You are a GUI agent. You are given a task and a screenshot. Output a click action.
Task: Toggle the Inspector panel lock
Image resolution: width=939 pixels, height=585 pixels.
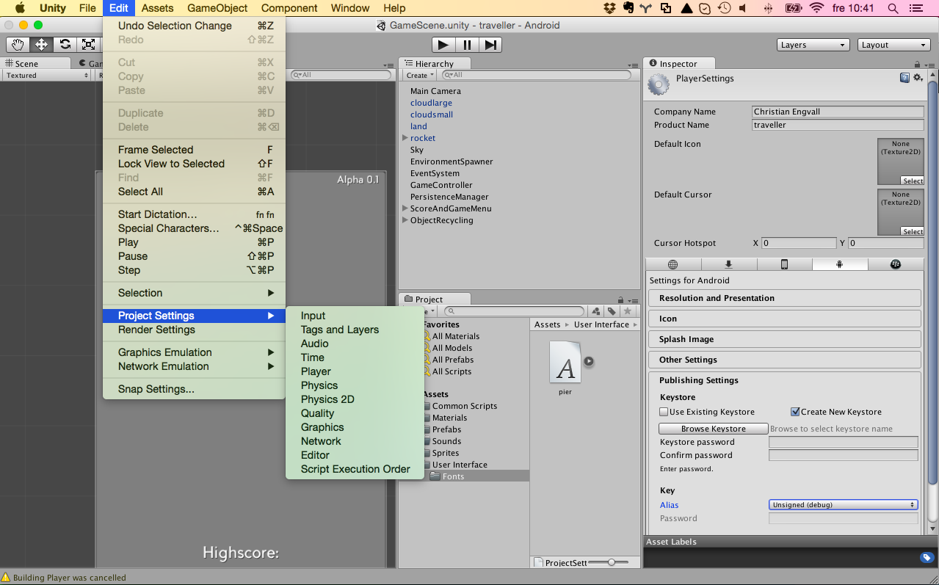pos(918,64)
